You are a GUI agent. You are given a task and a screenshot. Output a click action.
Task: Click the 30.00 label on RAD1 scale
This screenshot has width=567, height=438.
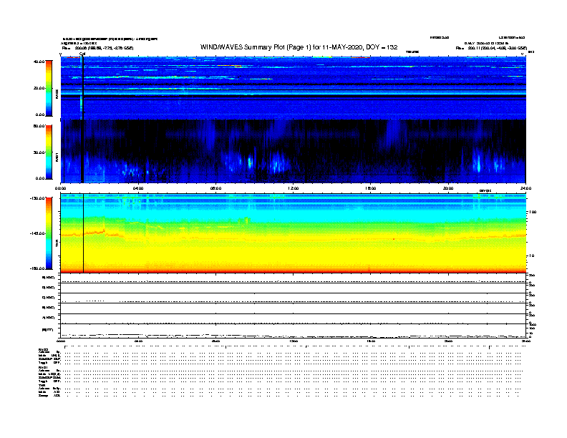pos(39,152)
